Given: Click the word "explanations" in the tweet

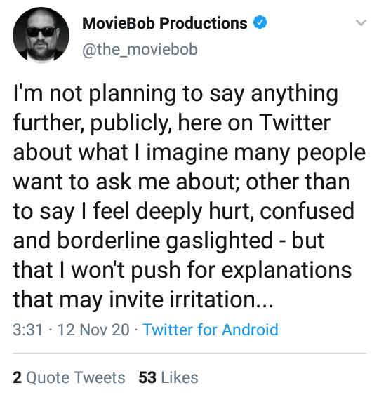Looking at the screenshot, I should pos(286,271).
